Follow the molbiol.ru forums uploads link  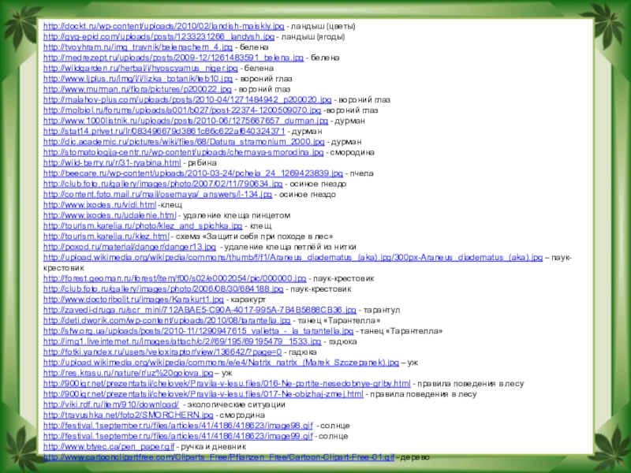tap(182, 110)
